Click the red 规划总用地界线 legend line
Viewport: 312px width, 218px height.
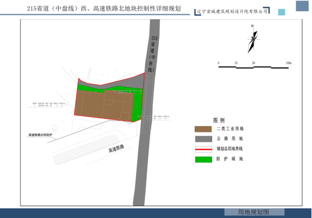click(x=203, y=149)
